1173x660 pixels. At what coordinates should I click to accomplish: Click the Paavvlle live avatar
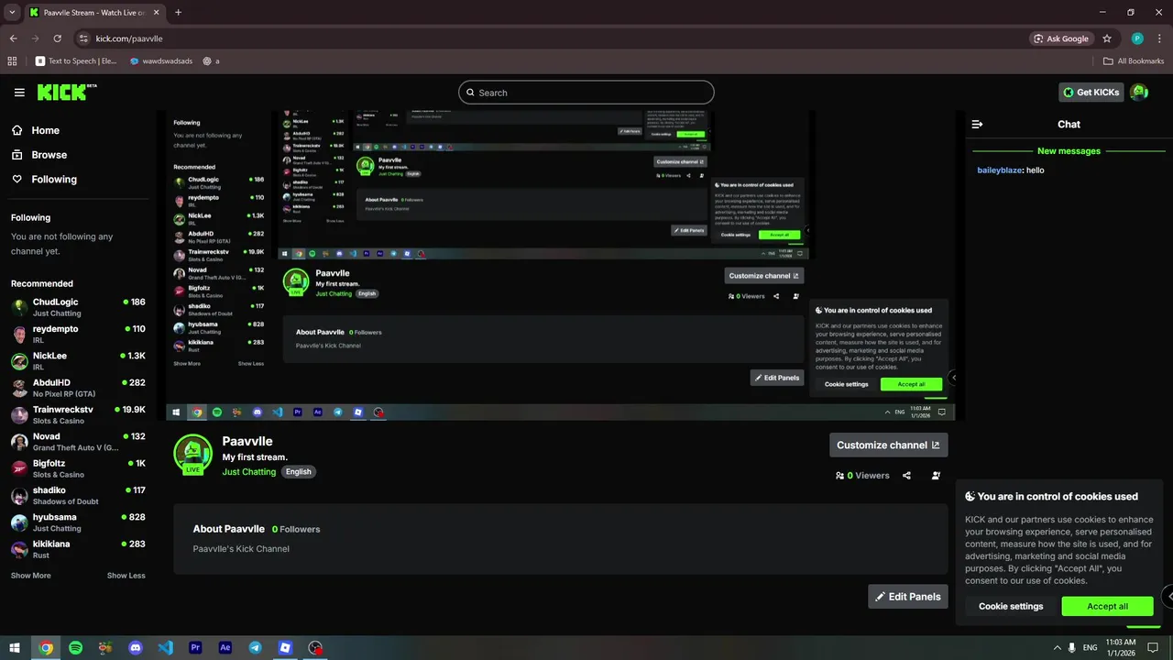tap(192, 455)
